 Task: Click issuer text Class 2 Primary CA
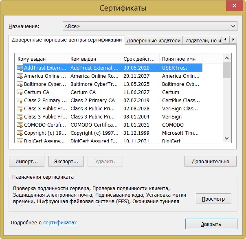coord(92,101)
